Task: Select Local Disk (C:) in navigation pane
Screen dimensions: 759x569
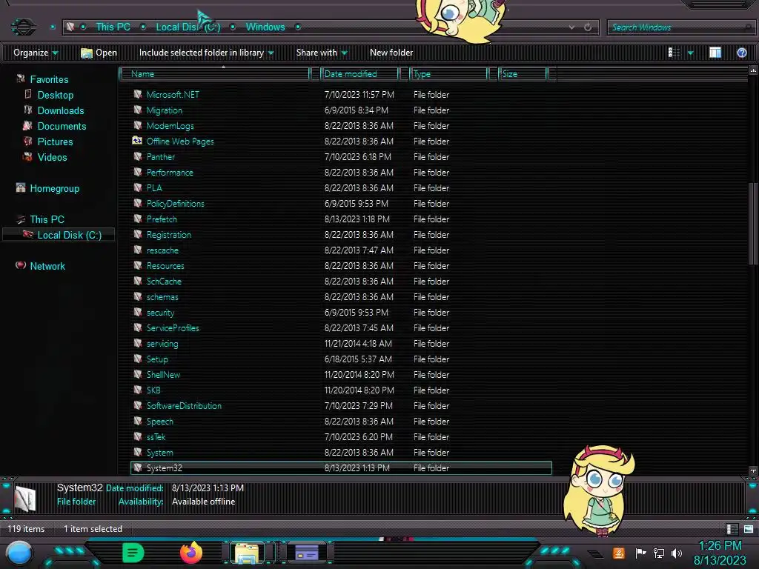Action: click(69, 235)
